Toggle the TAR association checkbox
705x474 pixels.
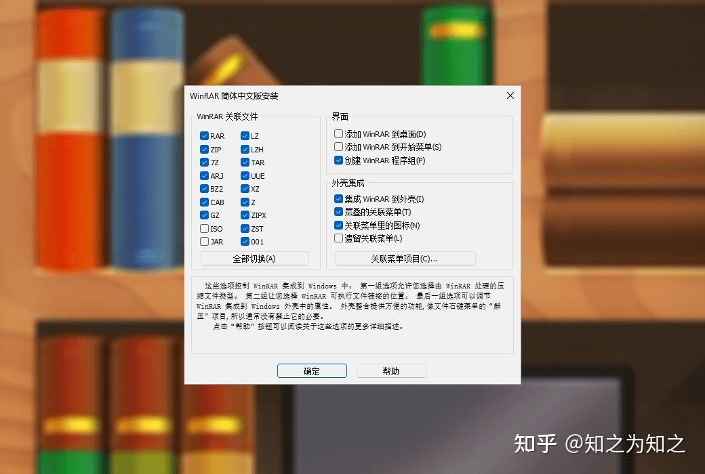[245, 163]
